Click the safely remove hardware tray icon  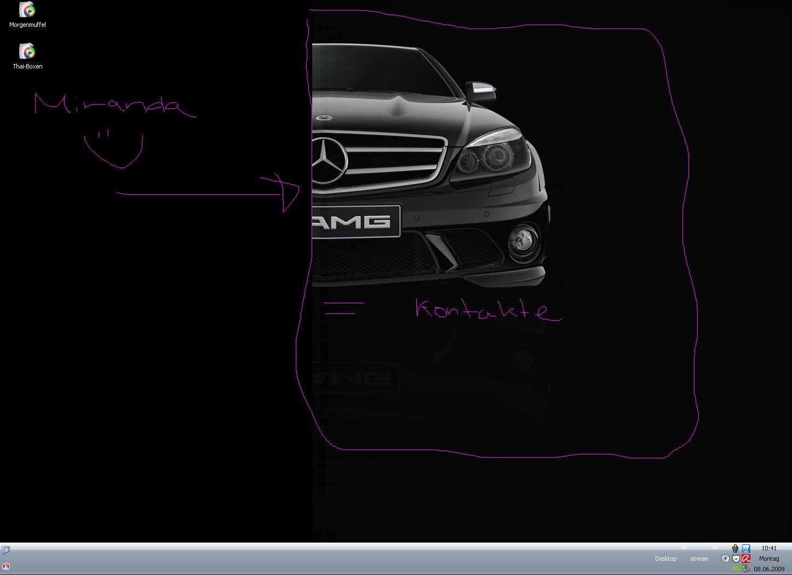click(x=745, y=568)
